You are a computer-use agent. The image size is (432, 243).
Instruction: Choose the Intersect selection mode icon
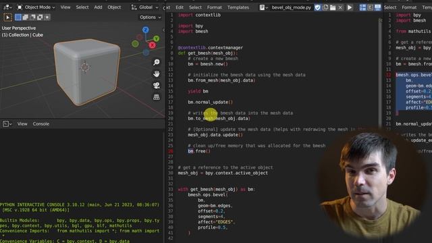pyautogui.click(x=47, y=18)
